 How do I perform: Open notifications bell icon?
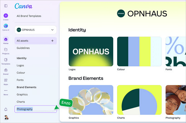(x=6, y=109)
